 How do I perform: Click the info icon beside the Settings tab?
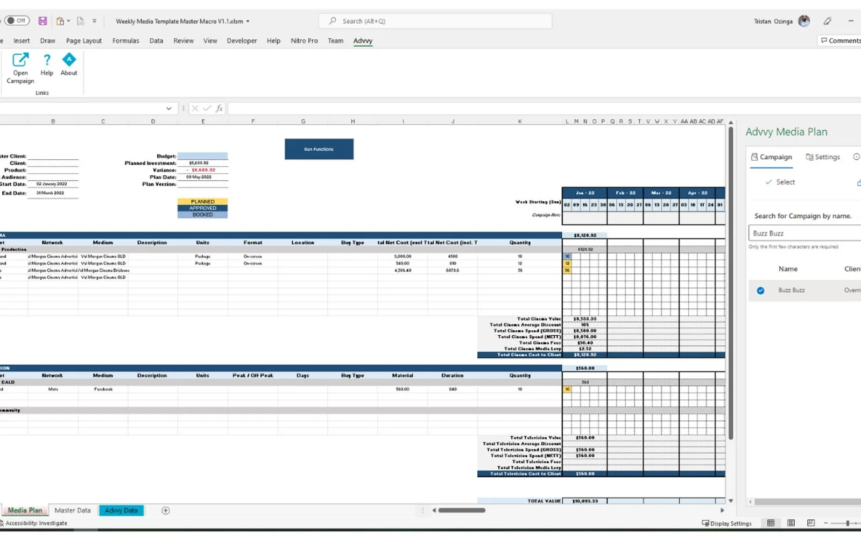pos(856,157)
